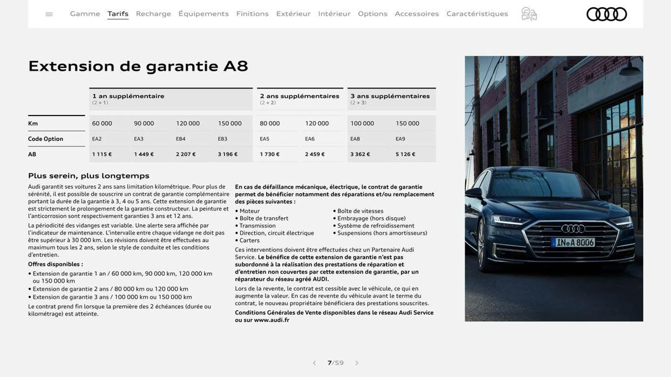Click the 90 000 km cell
The width and height of the screenshot is (671, 377).
coord(144,123)
